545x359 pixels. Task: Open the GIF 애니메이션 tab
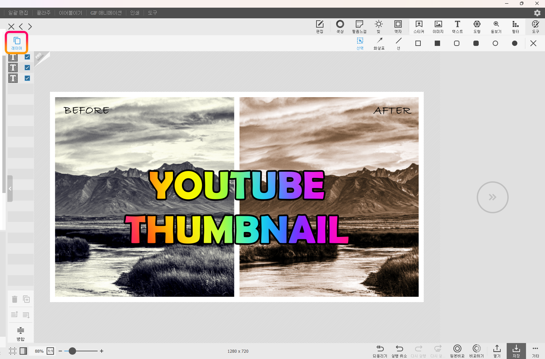(x=106, y=13)
